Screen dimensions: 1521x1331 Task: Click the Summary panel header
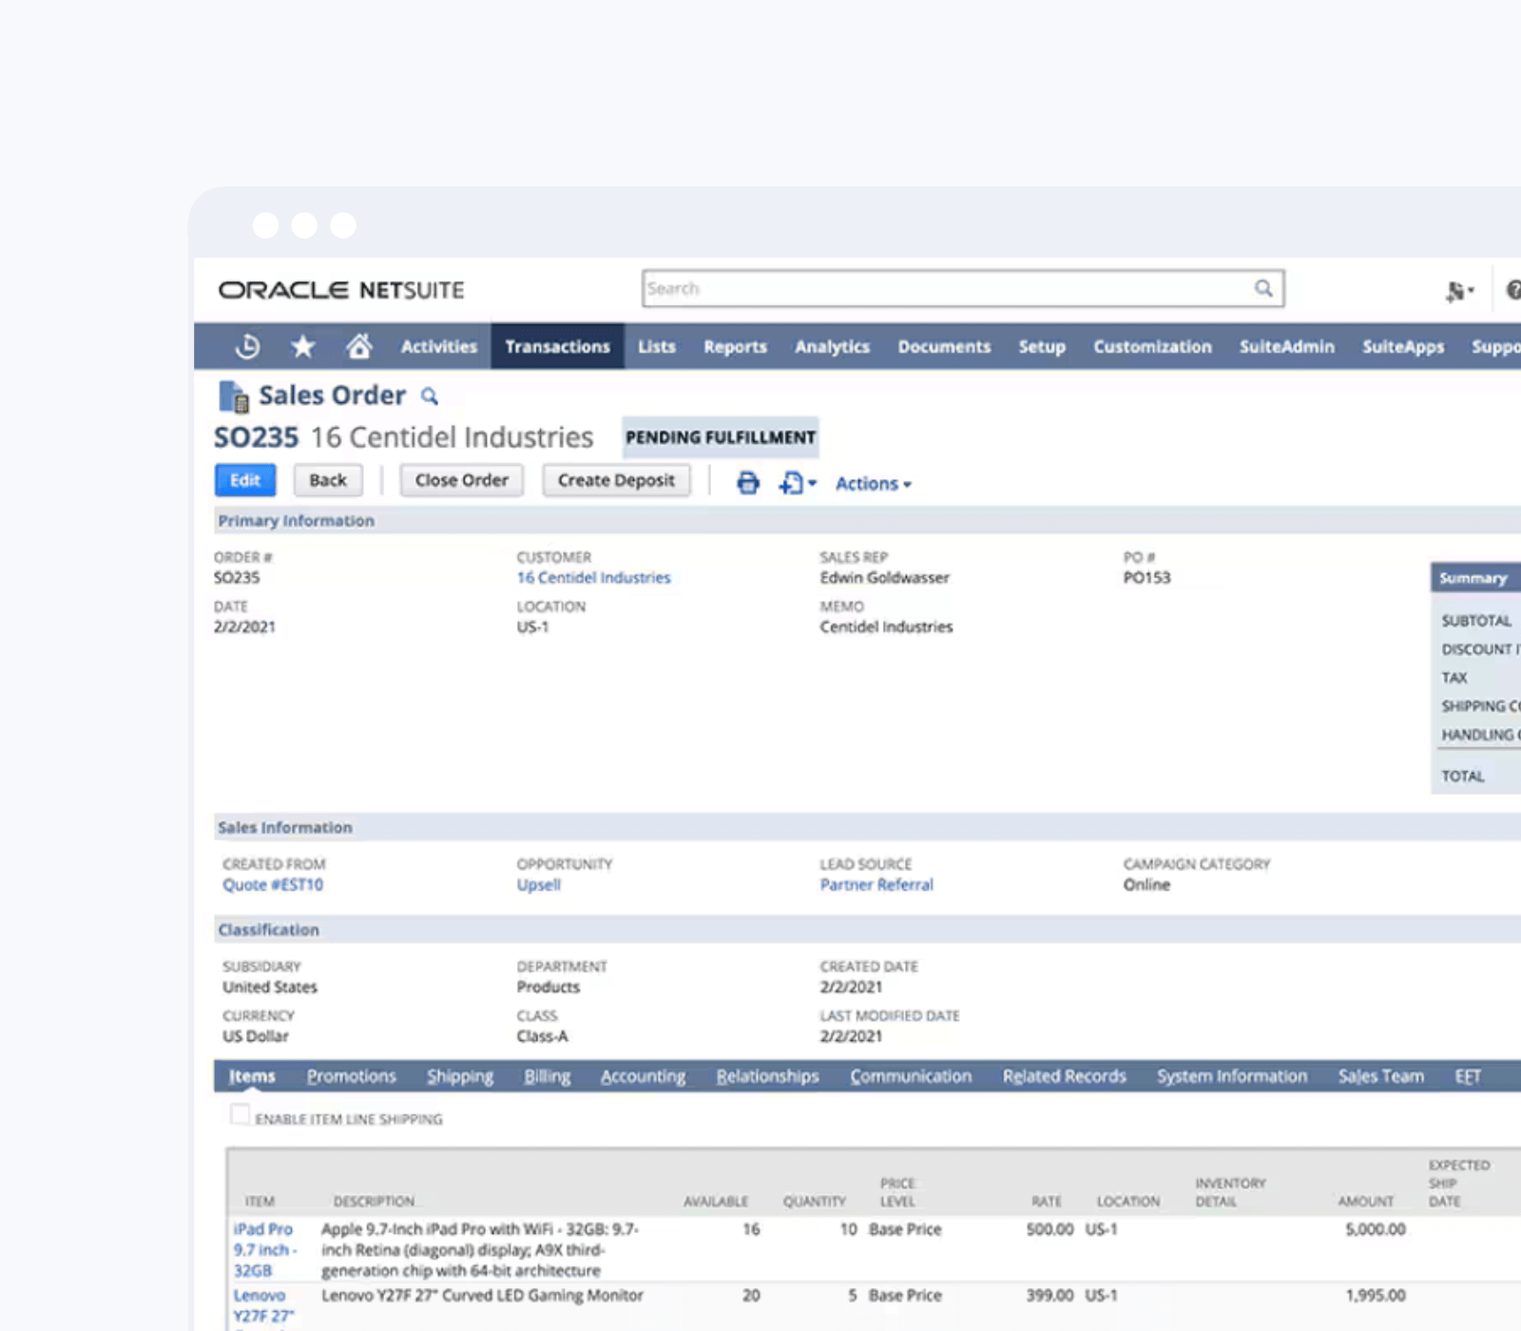[x=1475, y=578]
